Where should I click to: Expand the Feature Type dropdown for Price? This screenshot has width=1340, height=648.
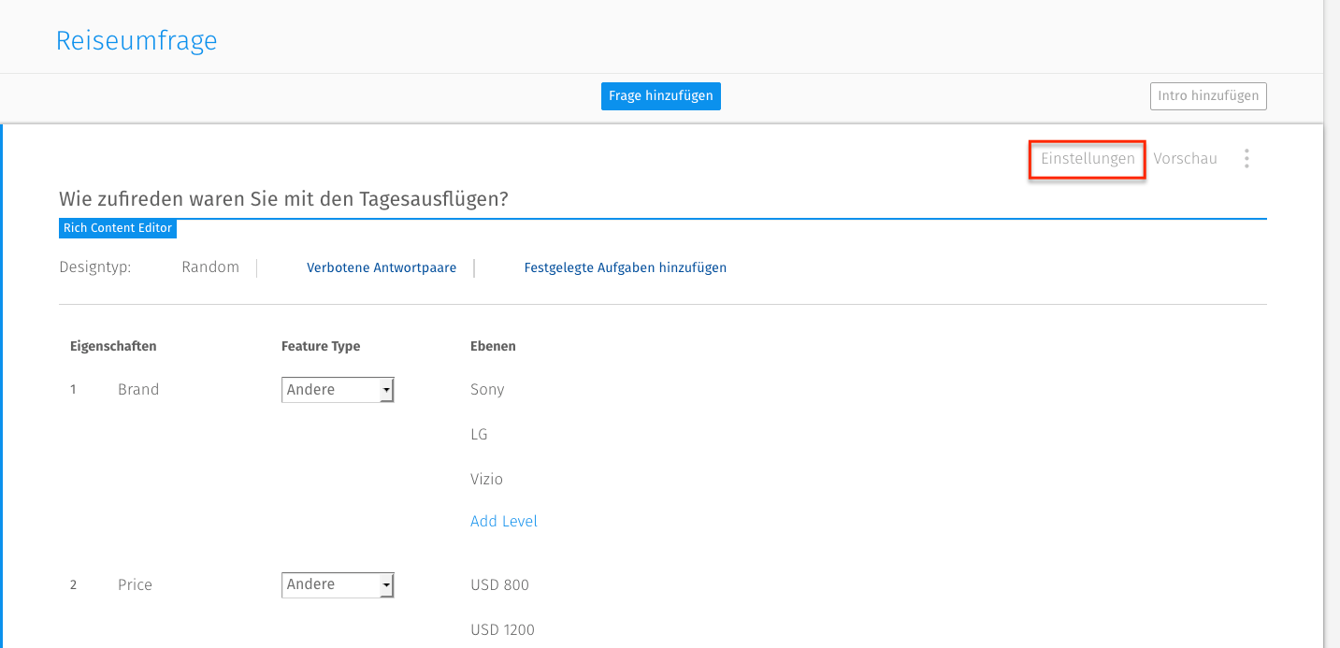[x=338, y=584]
